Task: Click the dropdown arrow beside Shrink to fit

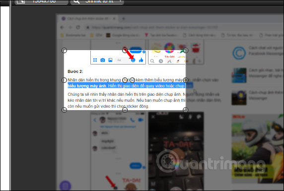Action: tap(121, 1)
